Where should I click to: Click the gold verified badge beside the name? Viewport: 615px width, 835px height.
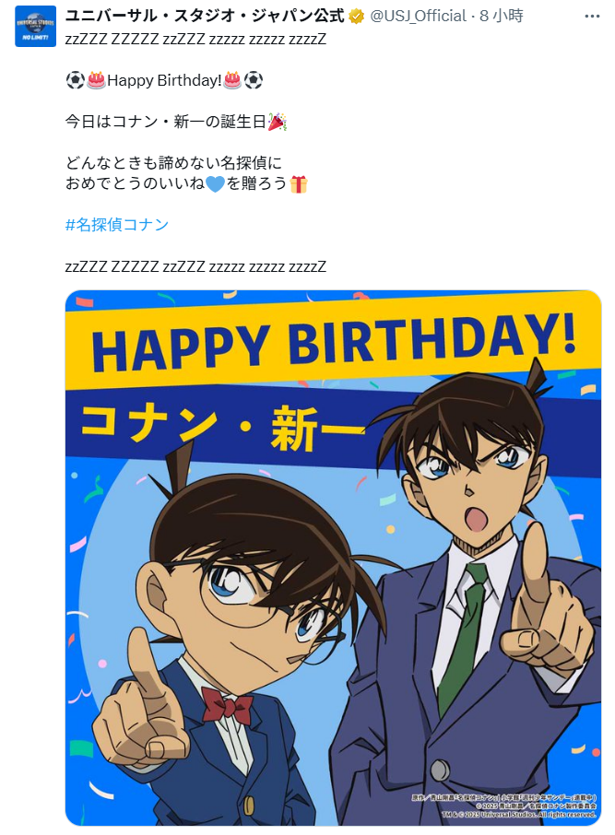pos(356,17)
